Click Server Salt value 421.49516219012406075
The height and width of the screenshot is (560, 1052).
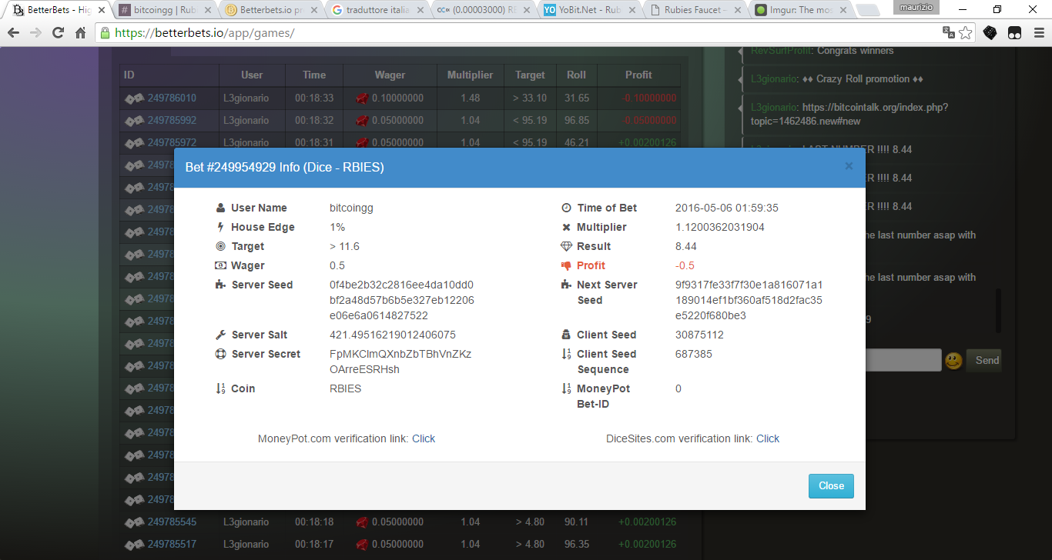point(393,335)
